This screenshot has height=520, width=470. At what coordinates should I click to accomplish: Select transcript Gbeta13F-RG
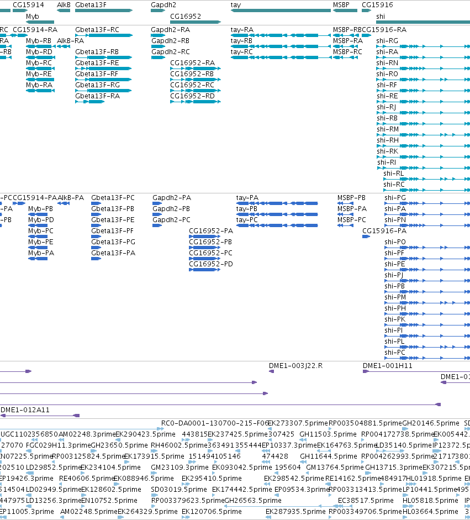pyautogui.click(x=97, y=85)
